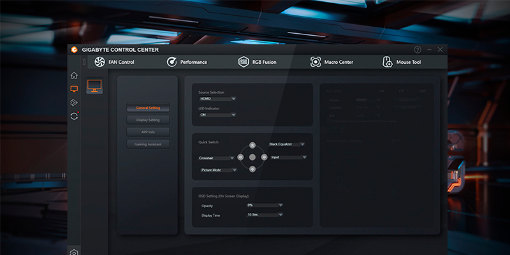This screenshot has height=255, width=510.
Task: Open the Macro Center tab
Action: (x=331, y=62)
